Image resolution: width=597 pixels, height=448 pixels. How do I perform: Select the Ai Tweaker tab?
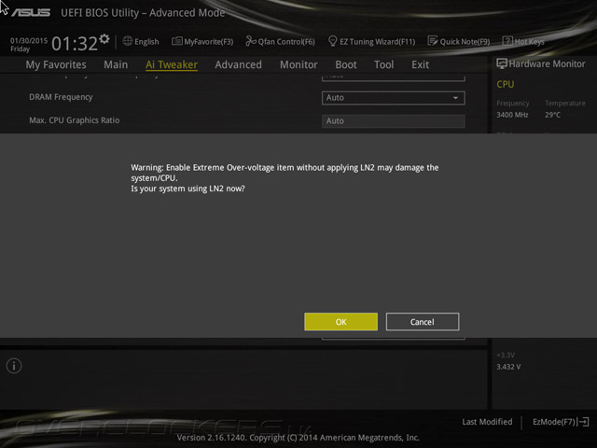(x=172, y=64)
